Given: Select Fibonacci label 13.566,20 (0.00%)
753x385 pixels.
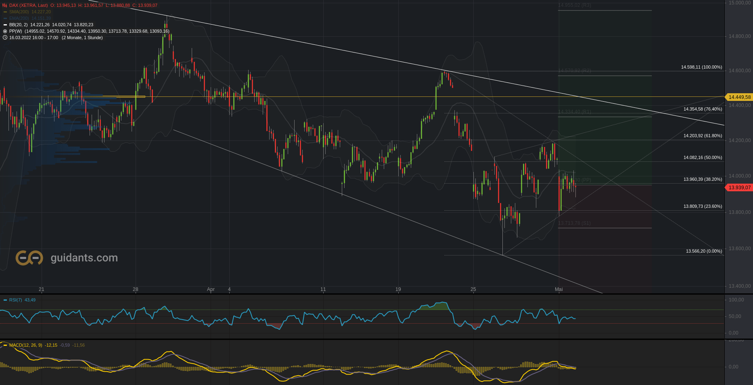Looking at the screenshot, I should click(x=704, y=251).
